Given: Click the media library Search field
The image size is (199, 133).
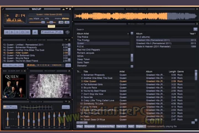Looking at the screenshot, I should (x=135, y=29).
